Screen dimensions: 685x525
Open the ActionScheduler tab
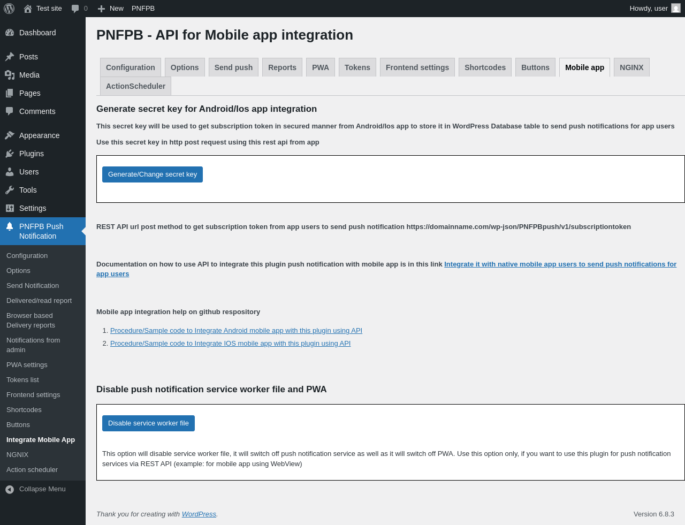click(135, 86)
